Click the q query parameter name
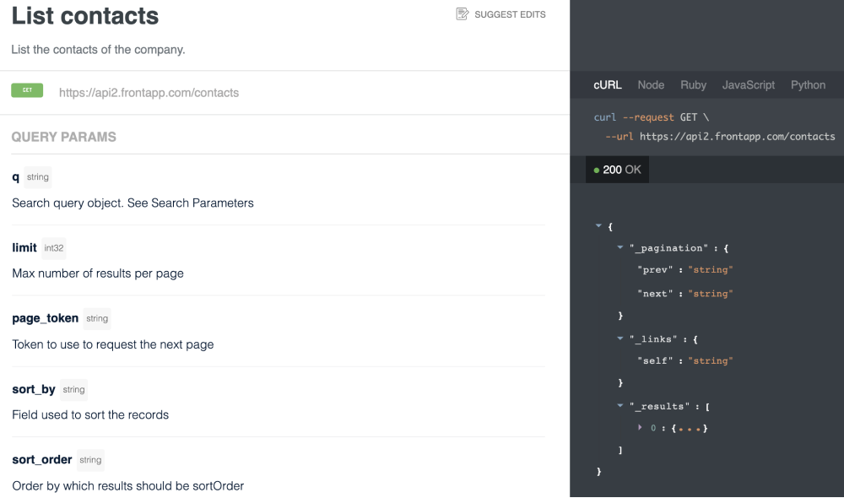The height and width of the screenshot is (498, 844). tap(16, 177)
